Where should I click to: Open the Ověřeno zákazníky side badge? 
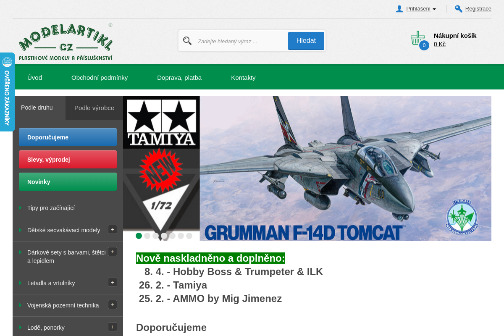click(x=7, y=92)
